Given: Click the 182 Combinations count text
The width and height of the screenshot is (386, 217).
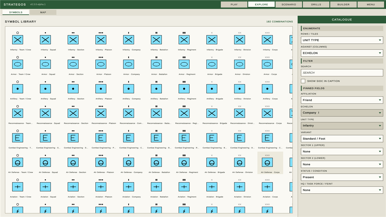Looking at the screenshot, I should pos(280,21).
